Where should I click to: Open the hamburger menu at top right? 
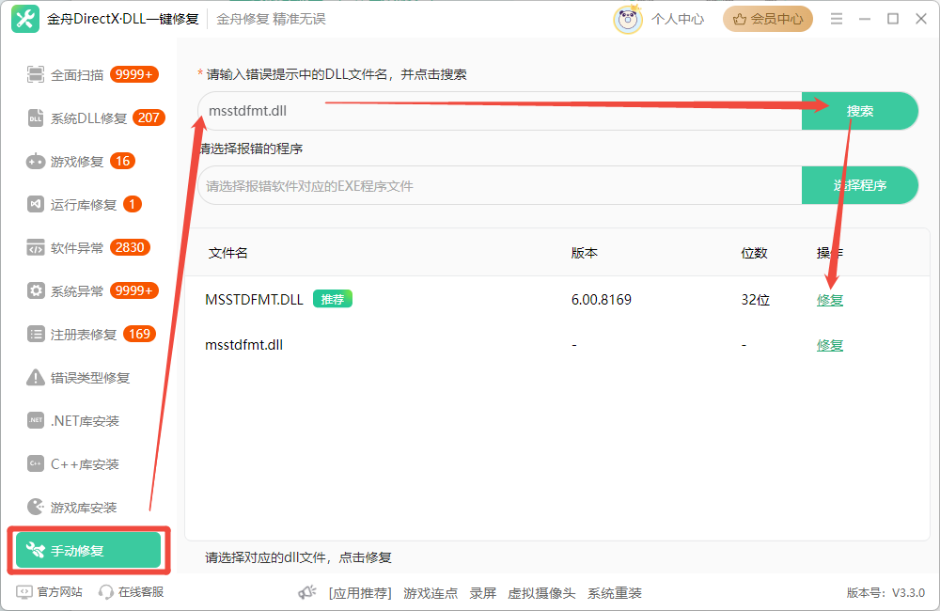pyautogui.click(x=836, y=17)
